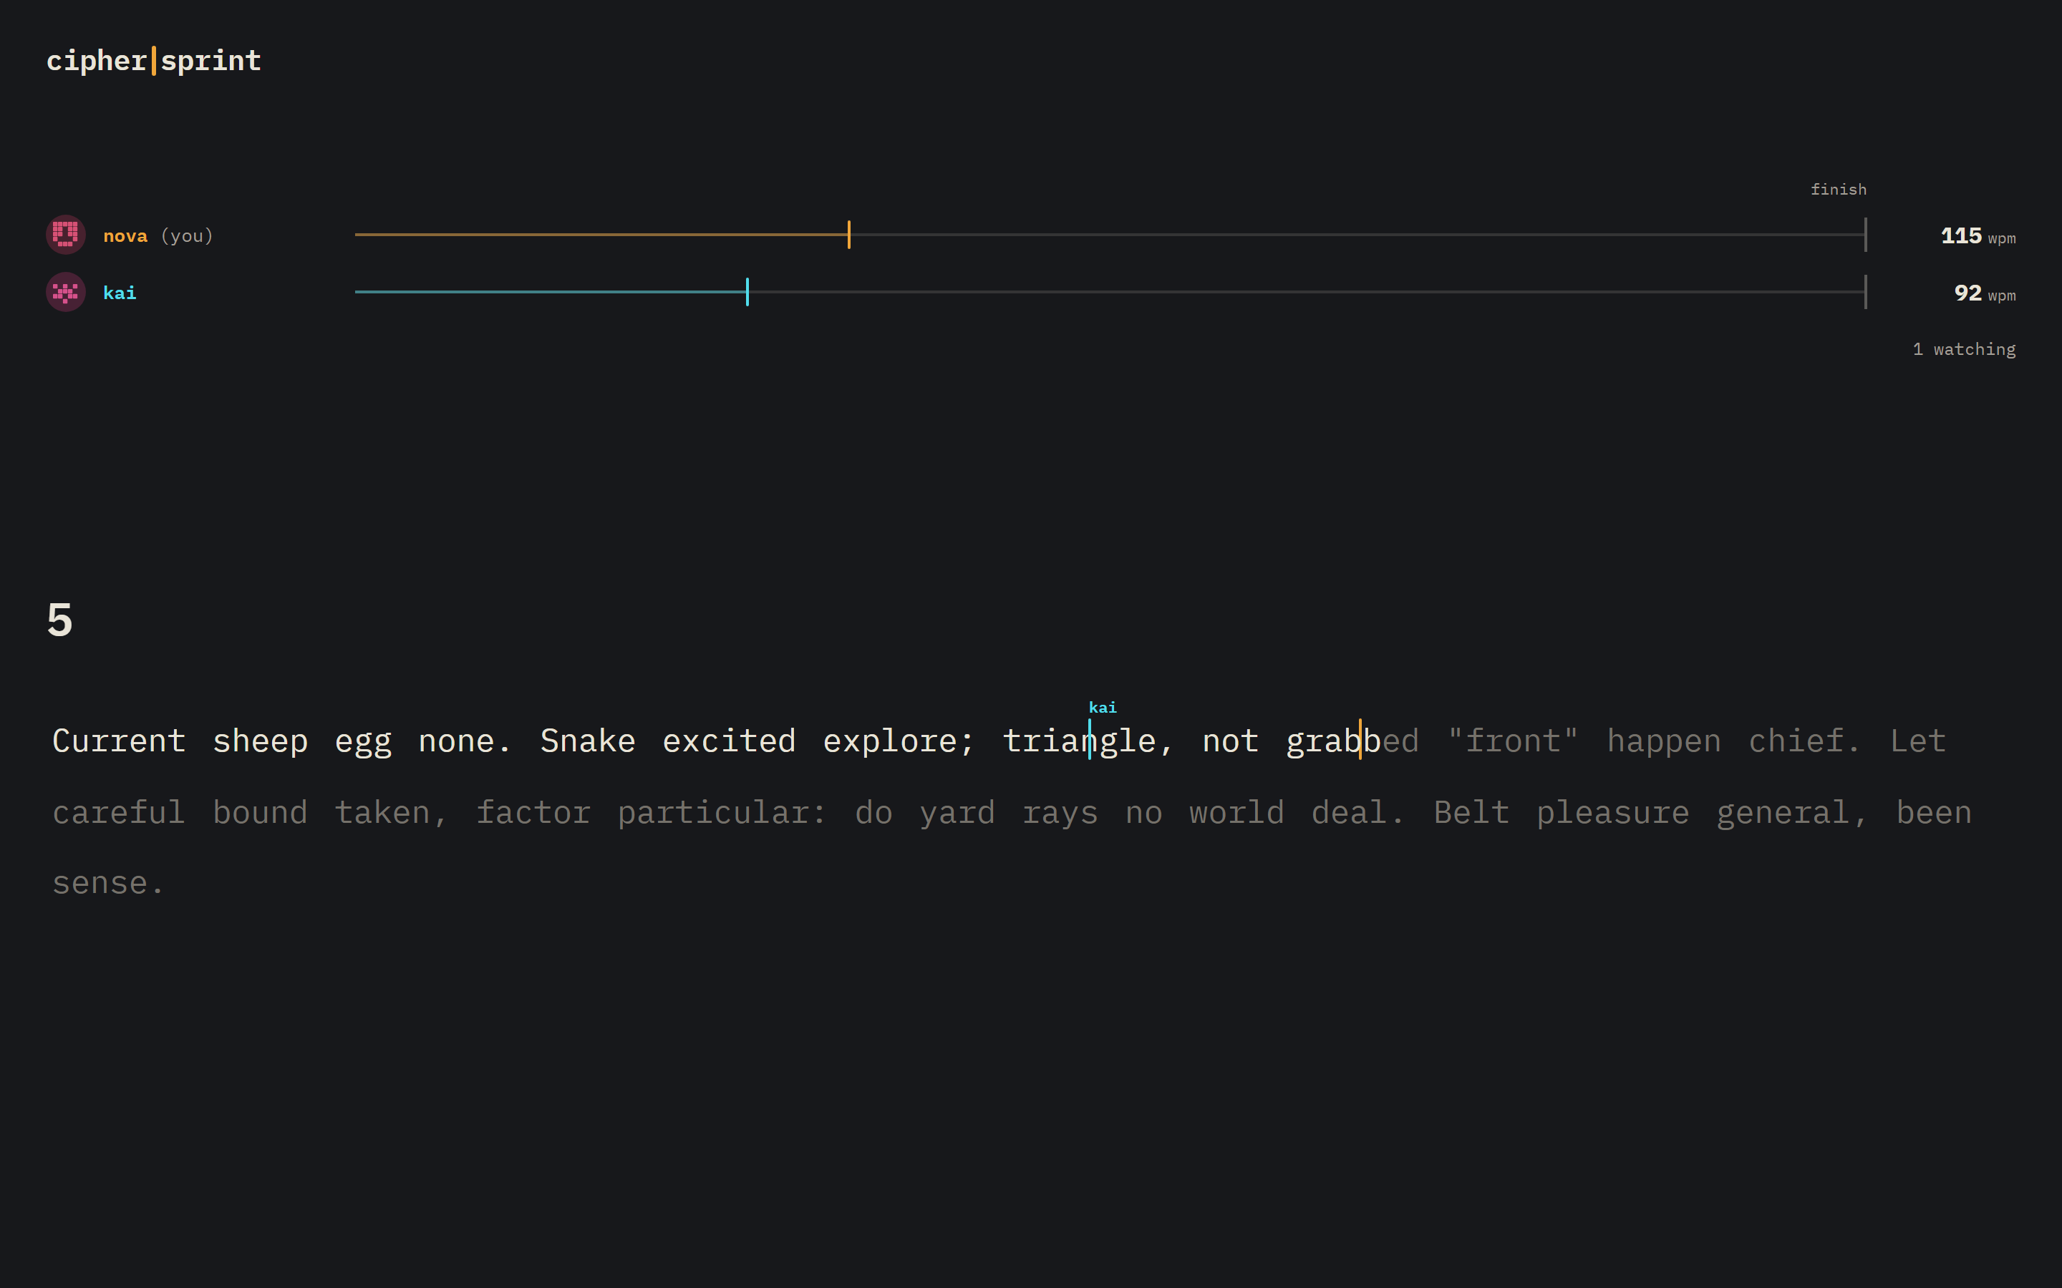Click kai's pixel avatar
This screenshot has width=2062, height=1288.
click(66, 292)
